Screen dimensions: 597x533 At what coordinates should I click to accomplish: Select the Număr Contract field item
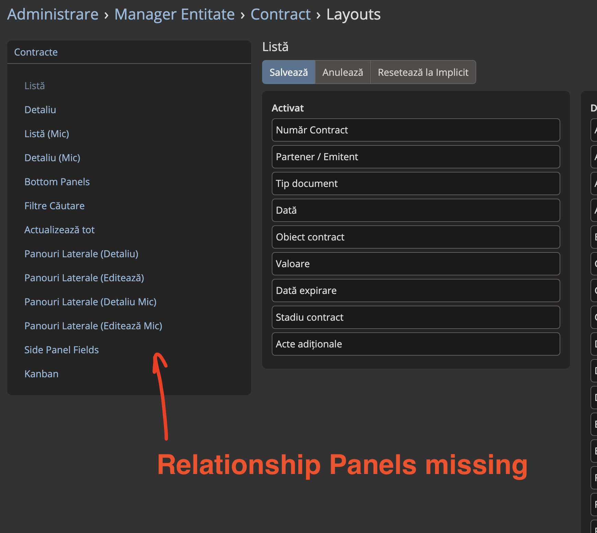pos(415,130)
